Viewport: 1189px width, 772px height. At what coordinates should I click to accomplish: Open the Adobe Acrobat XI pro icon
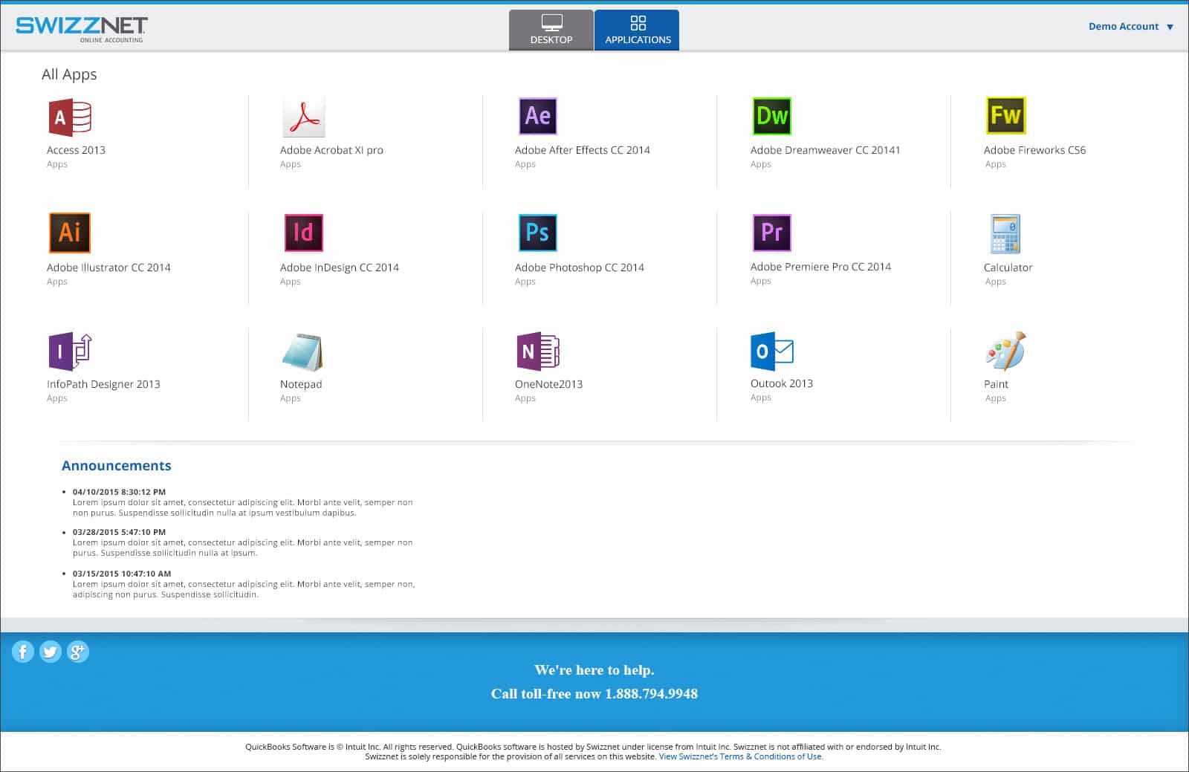[x=303, y=117]
